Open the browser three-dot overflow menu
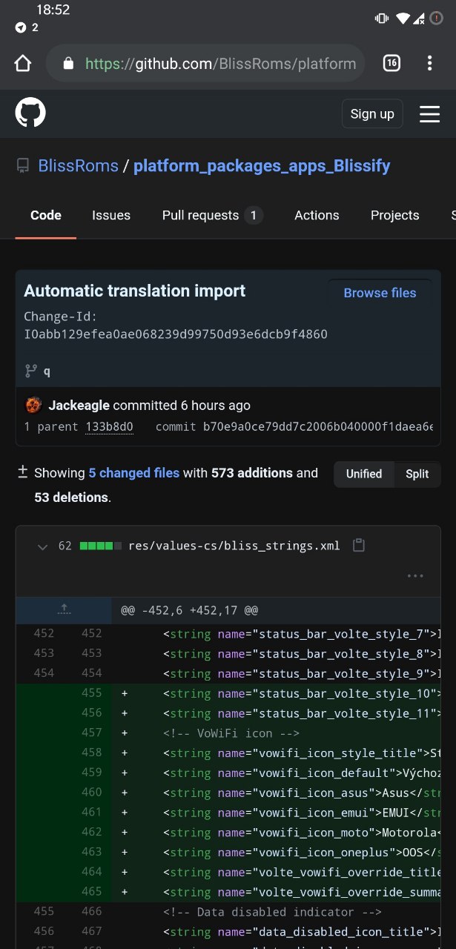Screen dimensions: 456x949 click(x=429, y=63)
